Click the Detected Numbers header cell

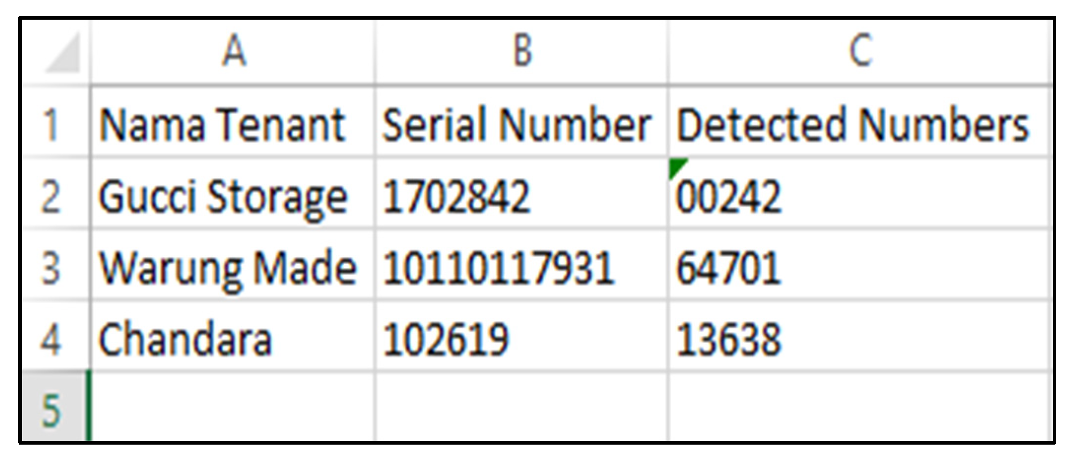860,122
